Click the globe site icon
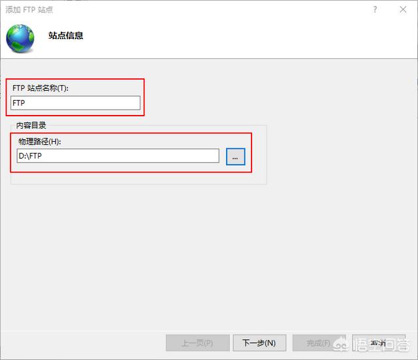 tap(20, 38)
